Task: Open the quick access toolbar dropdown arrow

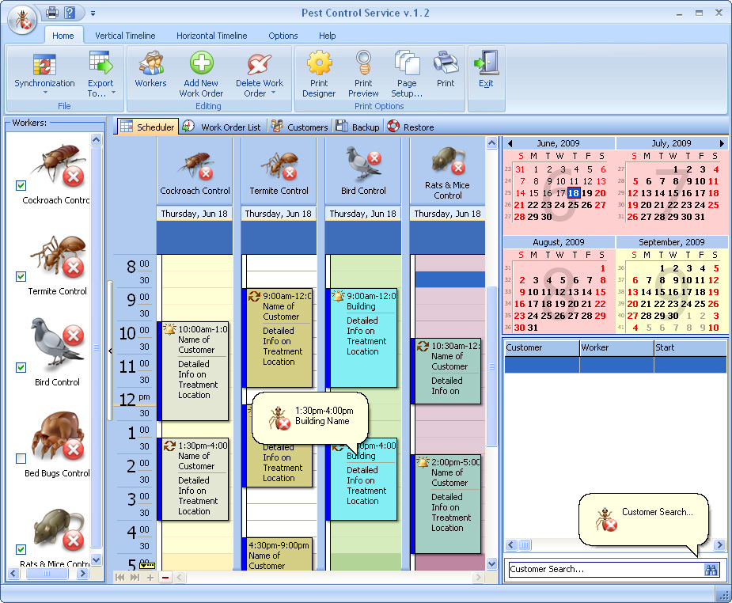Action: tap(93, 13)
